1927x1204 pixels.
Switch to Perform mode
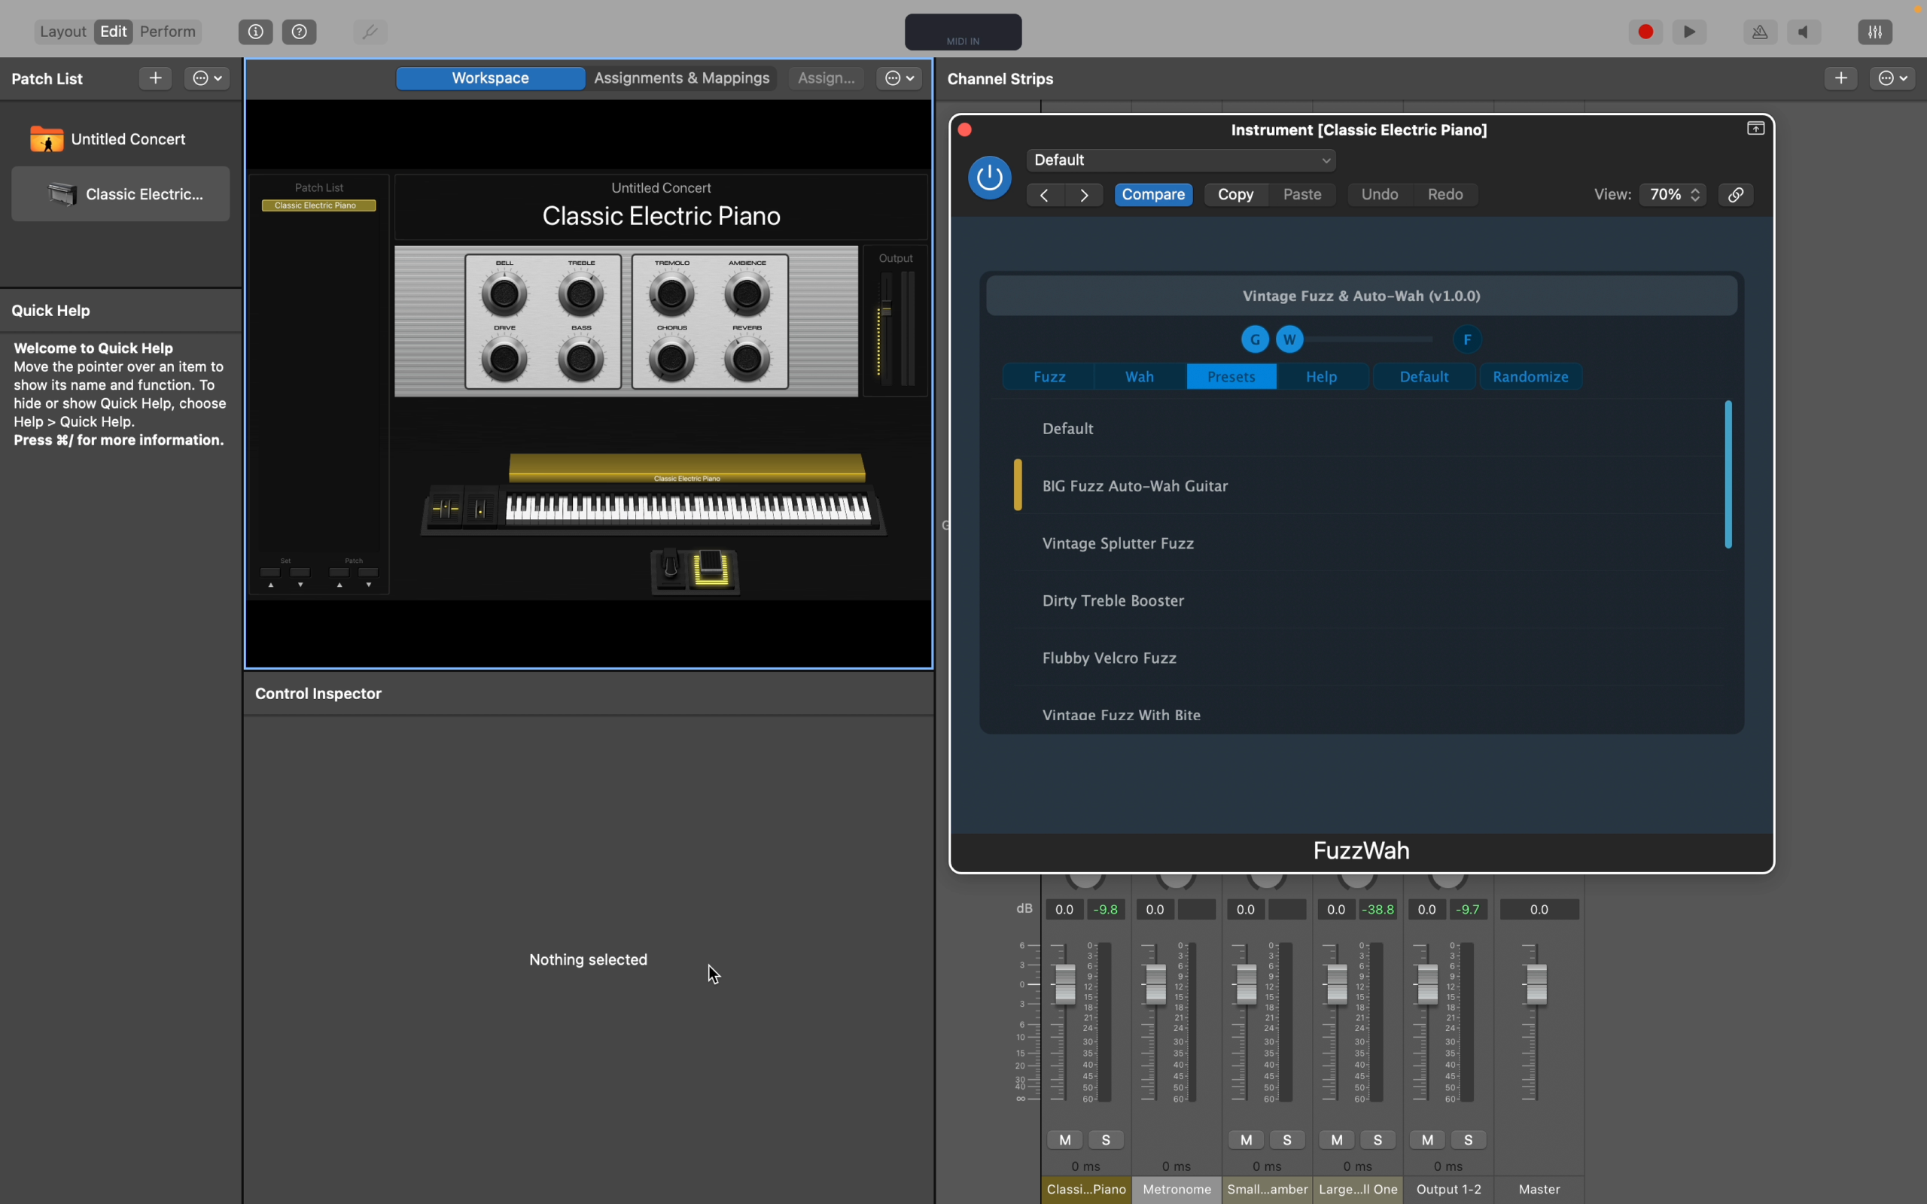[167, 32]
